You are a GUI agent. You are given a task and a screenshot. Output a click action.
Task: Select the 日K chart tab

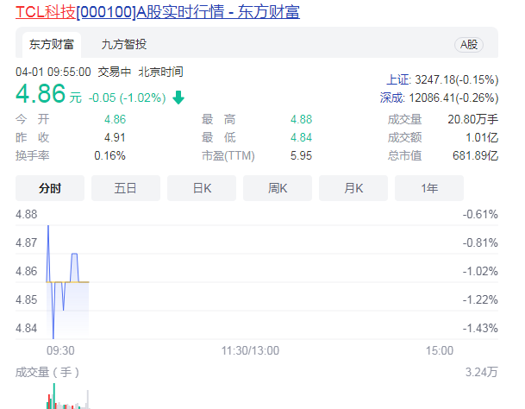coord(202,188)
